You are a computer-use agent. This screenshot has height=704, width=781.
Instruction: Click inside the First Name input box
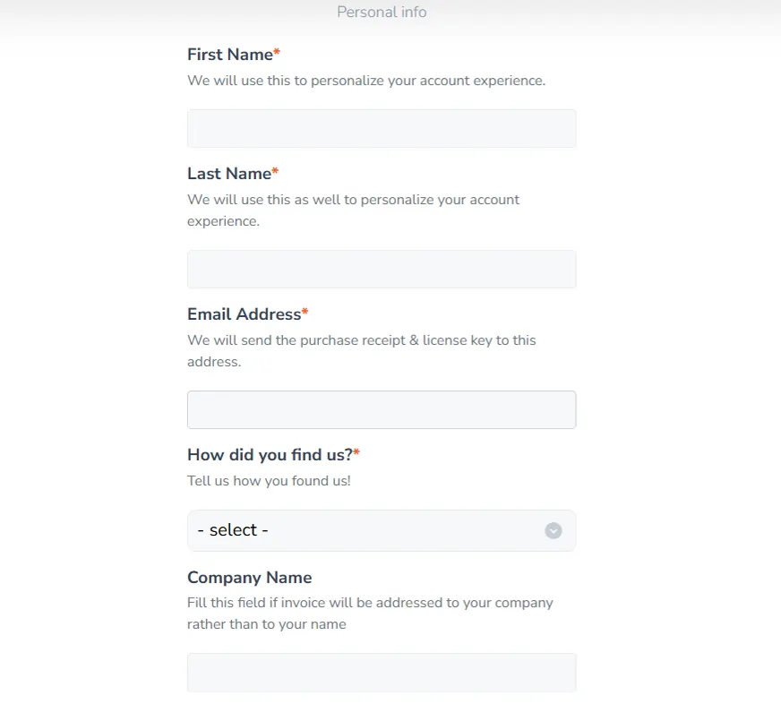(x=381, y=127)
